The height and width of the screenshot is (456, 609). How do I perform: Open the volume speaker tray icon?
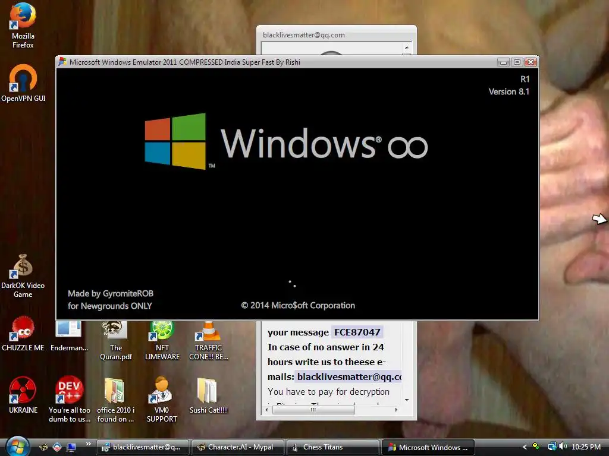click(x=563, y=446)
